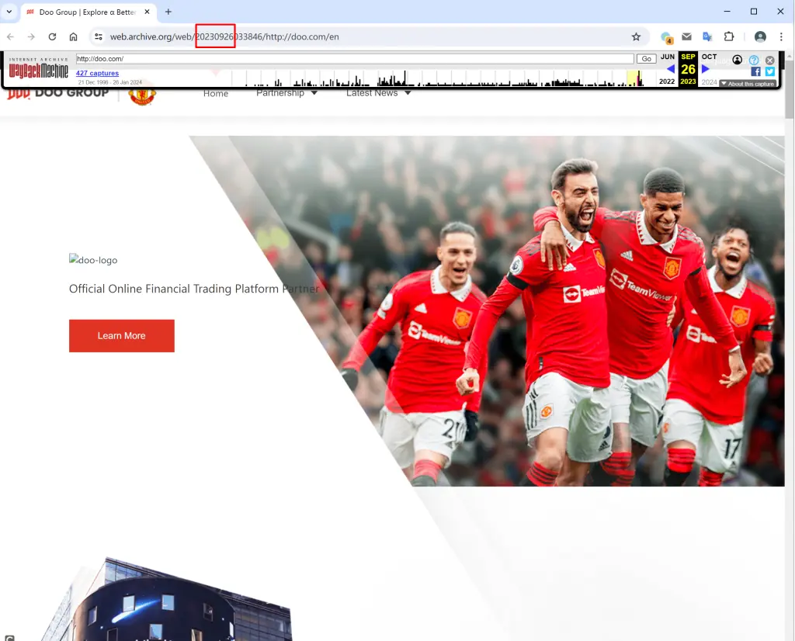
Task: Open Wayback user account icon
Action: [x=738, y=60]
